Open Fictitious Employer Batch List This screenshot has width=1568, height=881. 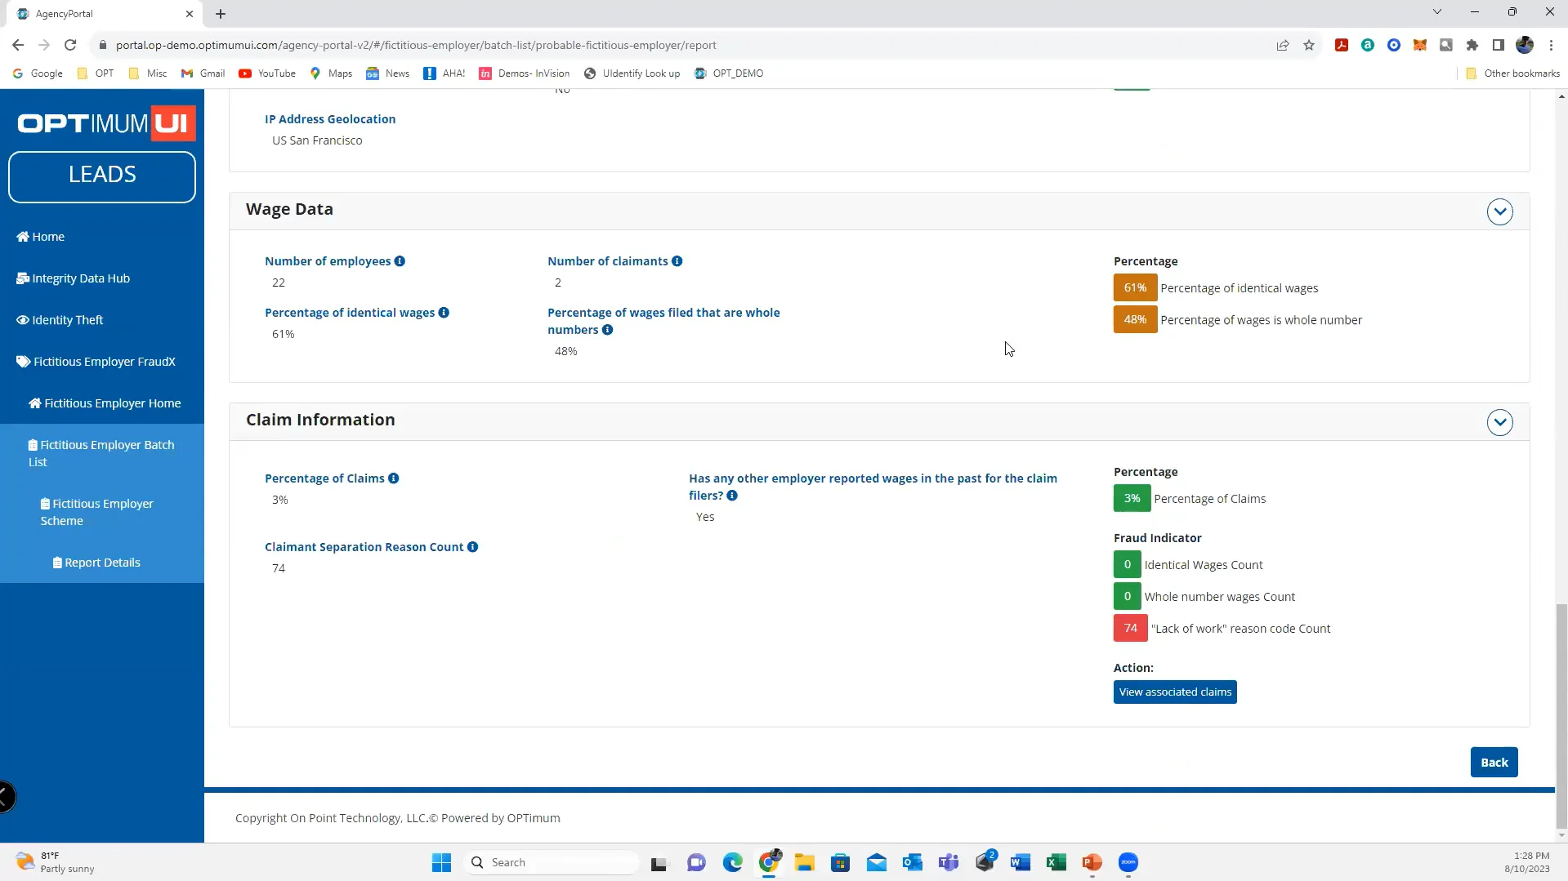[101, 453]
